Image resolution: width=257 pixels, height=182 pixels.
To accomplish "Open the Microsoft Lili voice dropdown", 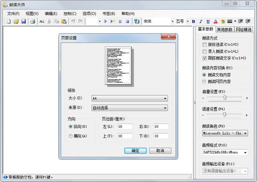I will coord(225,133).
